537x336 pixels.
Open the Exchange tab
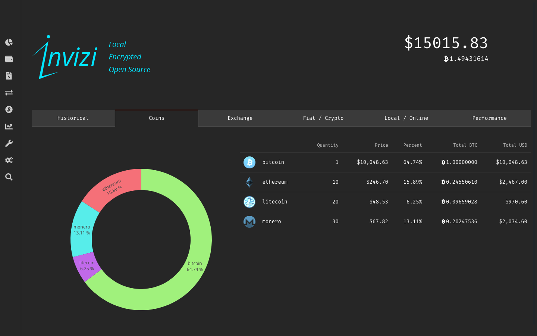point(240,118)
